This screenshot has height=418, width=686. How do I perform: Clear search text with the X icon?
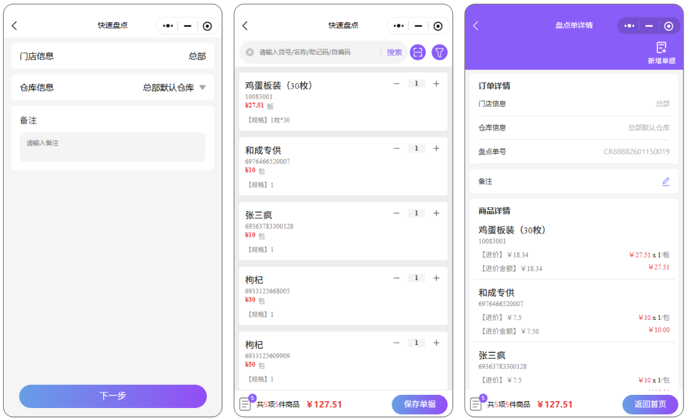point(250,52)
